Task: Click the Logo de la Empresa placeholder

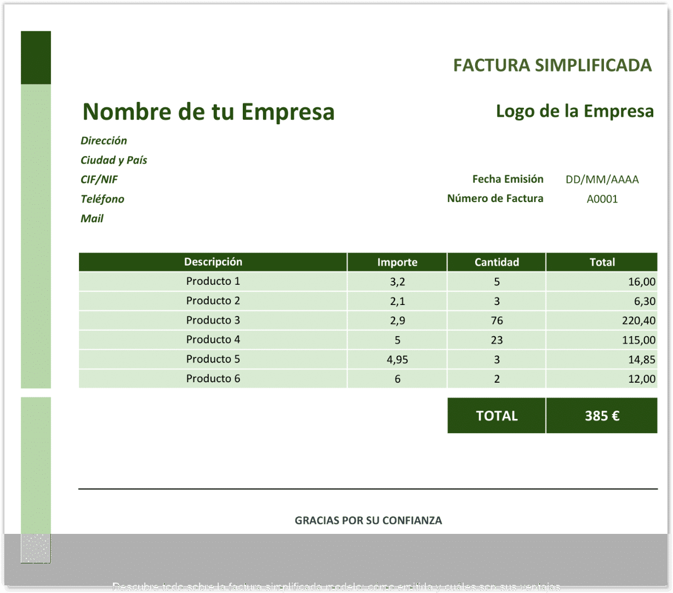Action: [x=575, y=111]
